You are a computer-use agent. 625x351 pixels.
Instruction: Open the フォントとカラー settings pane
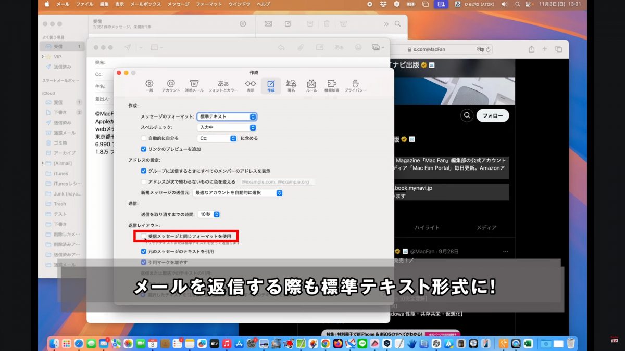(x=223, y=86)
